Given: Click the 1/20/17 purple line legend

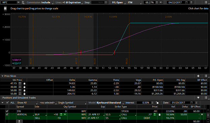Looking at the screenshot, I should pos(16,60).
